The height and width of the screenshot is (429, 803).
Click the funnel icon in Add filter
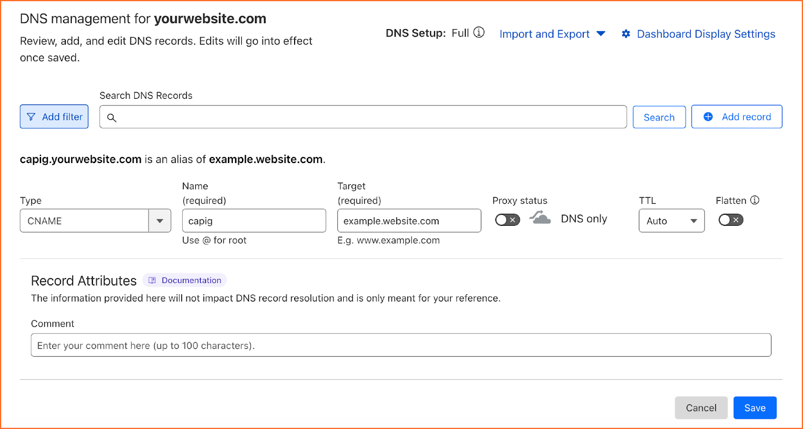click(31, 117)
